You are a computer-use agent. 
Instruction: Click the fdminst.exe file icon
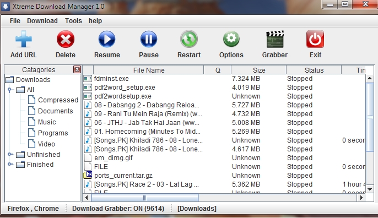coord(88,79)
